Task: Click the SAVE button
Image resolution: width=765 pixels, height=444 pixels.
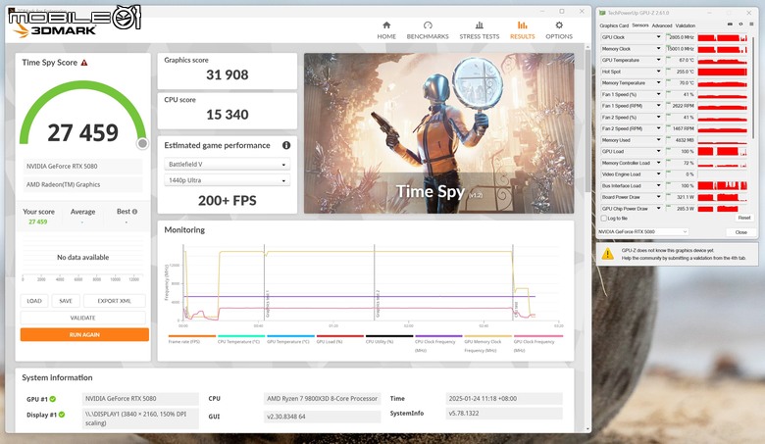Action: [x=66, y=301]
